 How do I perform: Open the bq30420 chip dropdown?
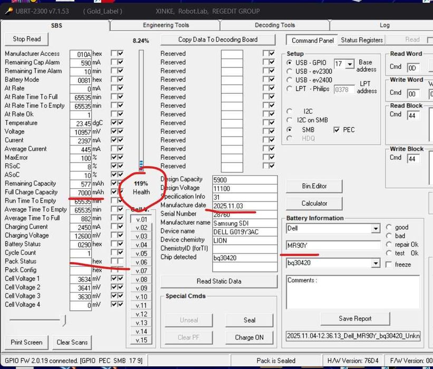tap(376, 263)
